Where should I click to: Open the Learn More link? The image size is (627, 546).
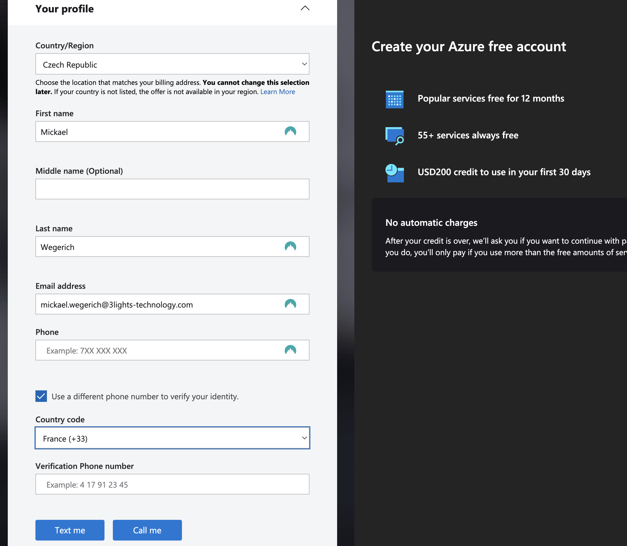point(278,92)
